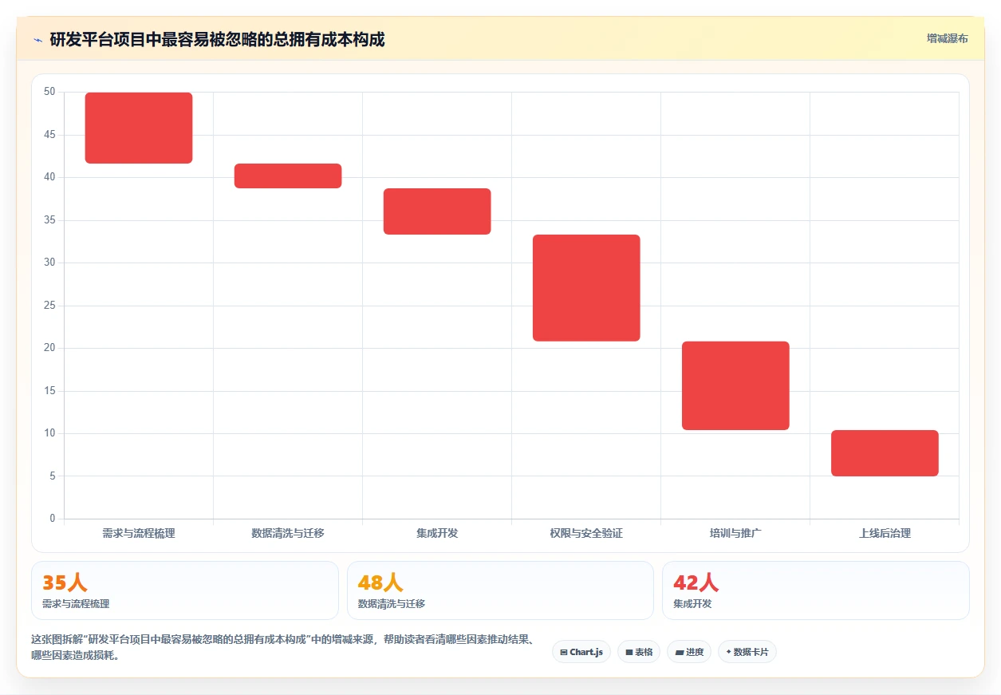Open the 48人 数据清洗与迁移 data card

[500, 590]
